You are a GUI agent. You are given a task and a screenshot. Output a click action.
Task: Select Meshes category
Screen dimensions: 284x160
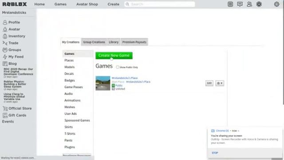[70, 107]
